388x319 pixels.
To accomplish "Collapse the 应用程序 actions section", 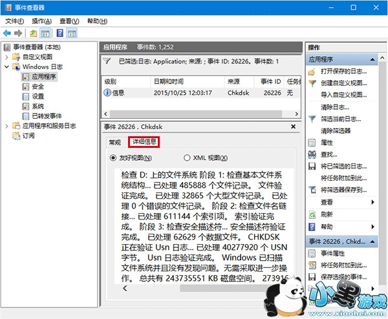I will [372, 59].
